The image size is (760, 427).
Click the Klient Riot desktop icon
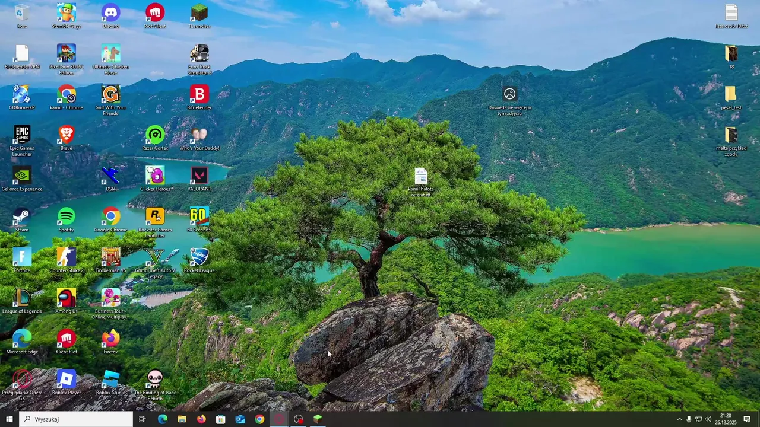tap(66, 342)
